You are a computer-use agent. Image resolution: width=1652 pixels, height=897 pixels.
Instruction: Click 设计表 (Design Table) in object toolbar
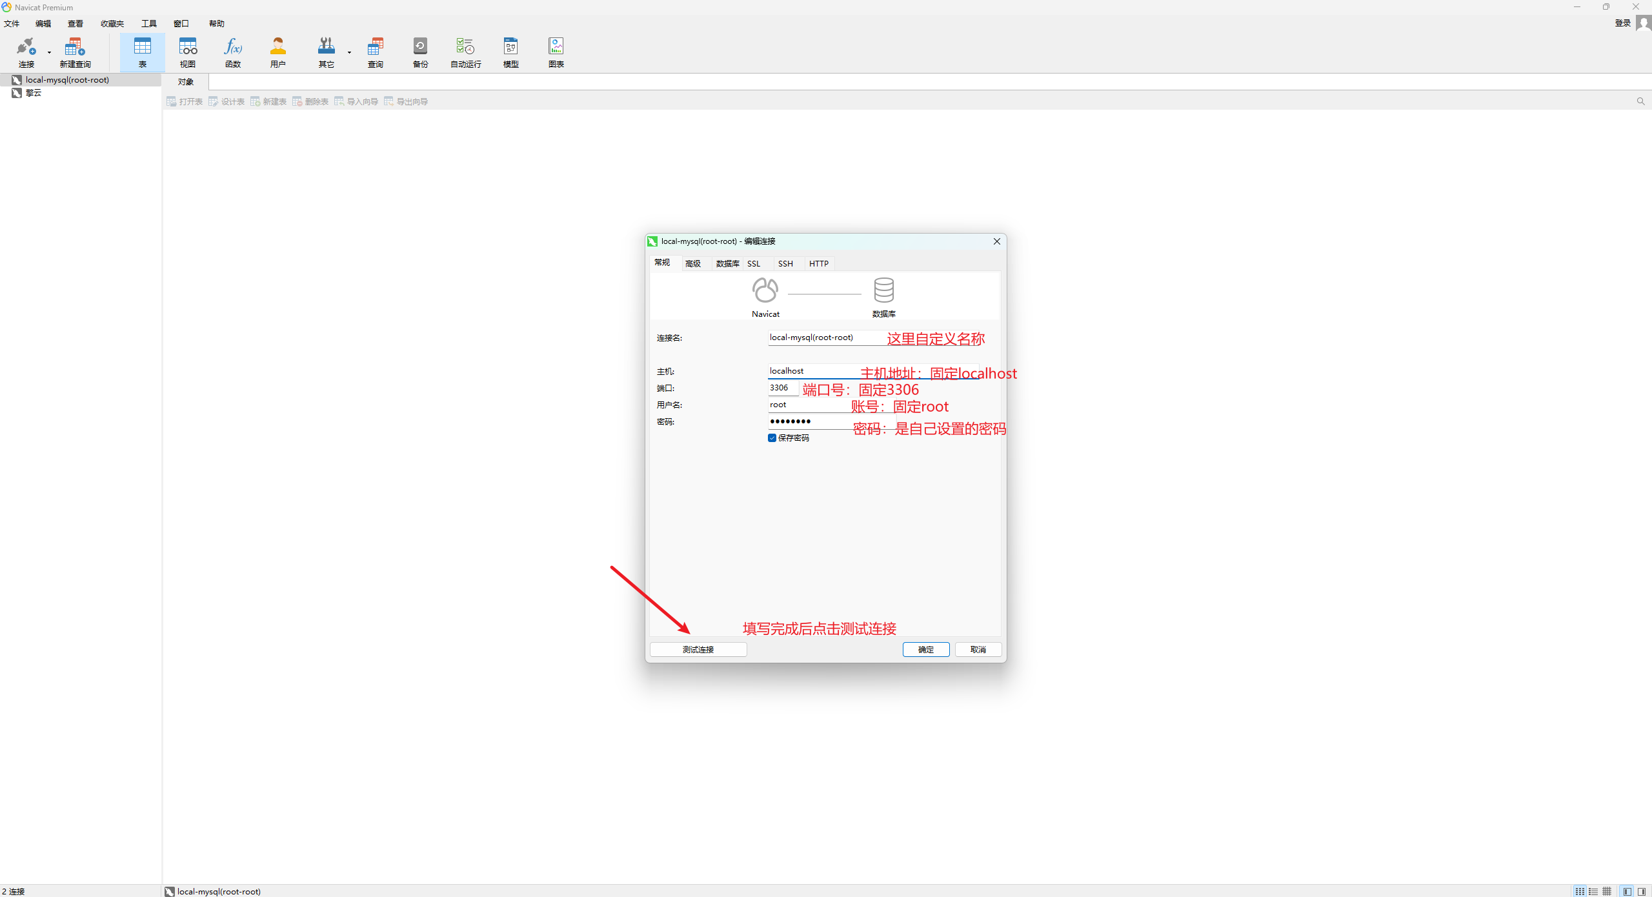coord(227,101)
